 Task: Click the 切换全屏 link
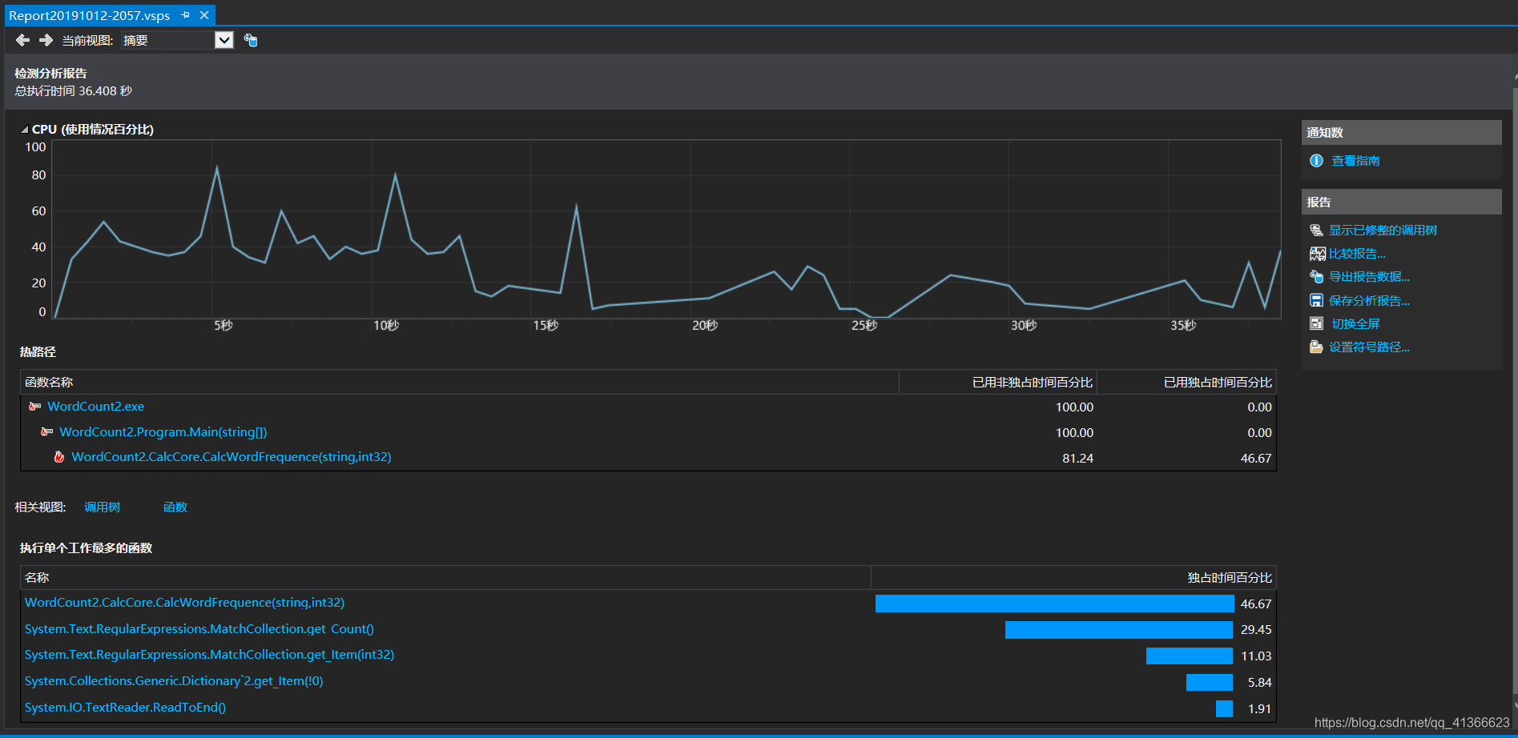point(1355,324)
